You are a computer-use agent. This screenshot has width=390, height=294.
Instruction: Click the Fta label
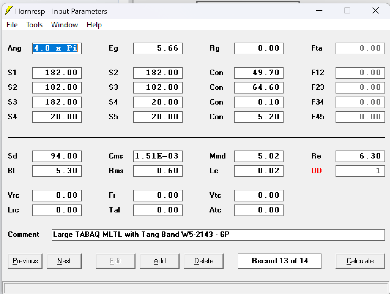tap(317, 48)
